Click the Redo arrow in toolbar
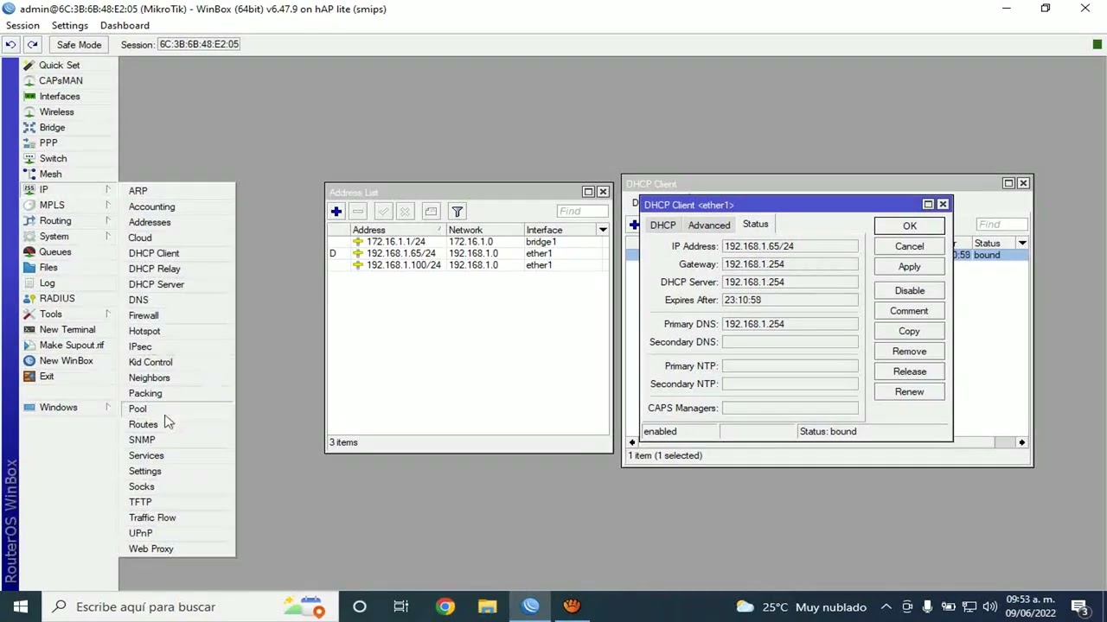 32,44
